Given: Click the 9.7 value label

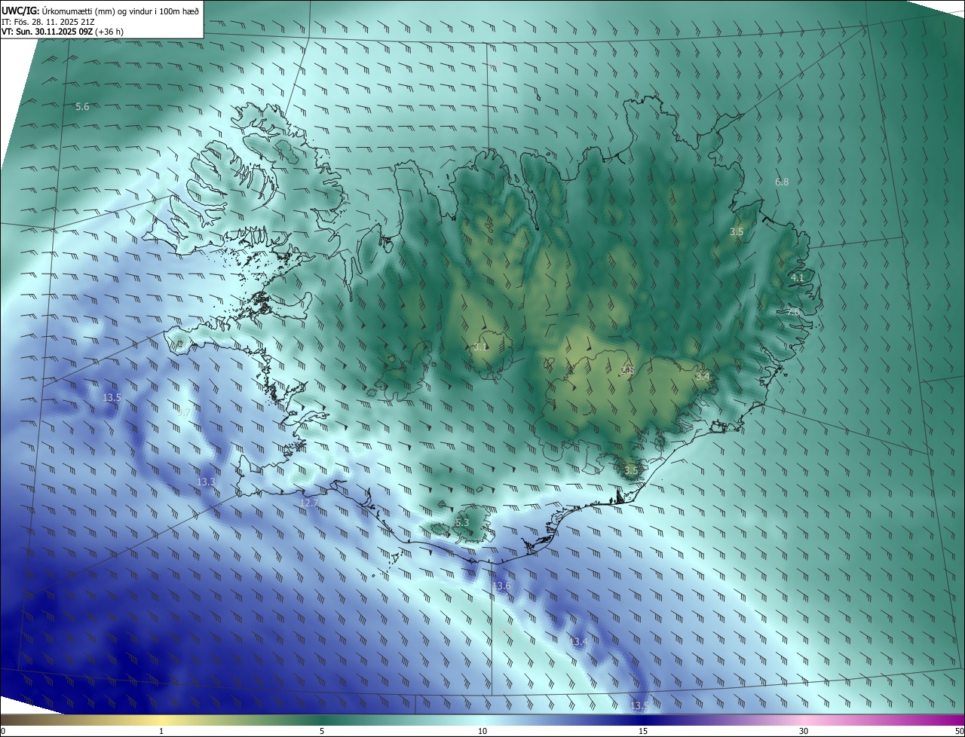Looking at the screenshot, I should [x=184, y=412].
